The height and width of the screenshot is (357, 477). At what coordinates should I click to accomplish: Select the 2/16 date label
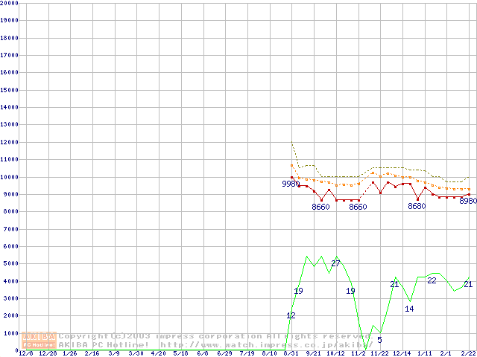coord(92,354)
